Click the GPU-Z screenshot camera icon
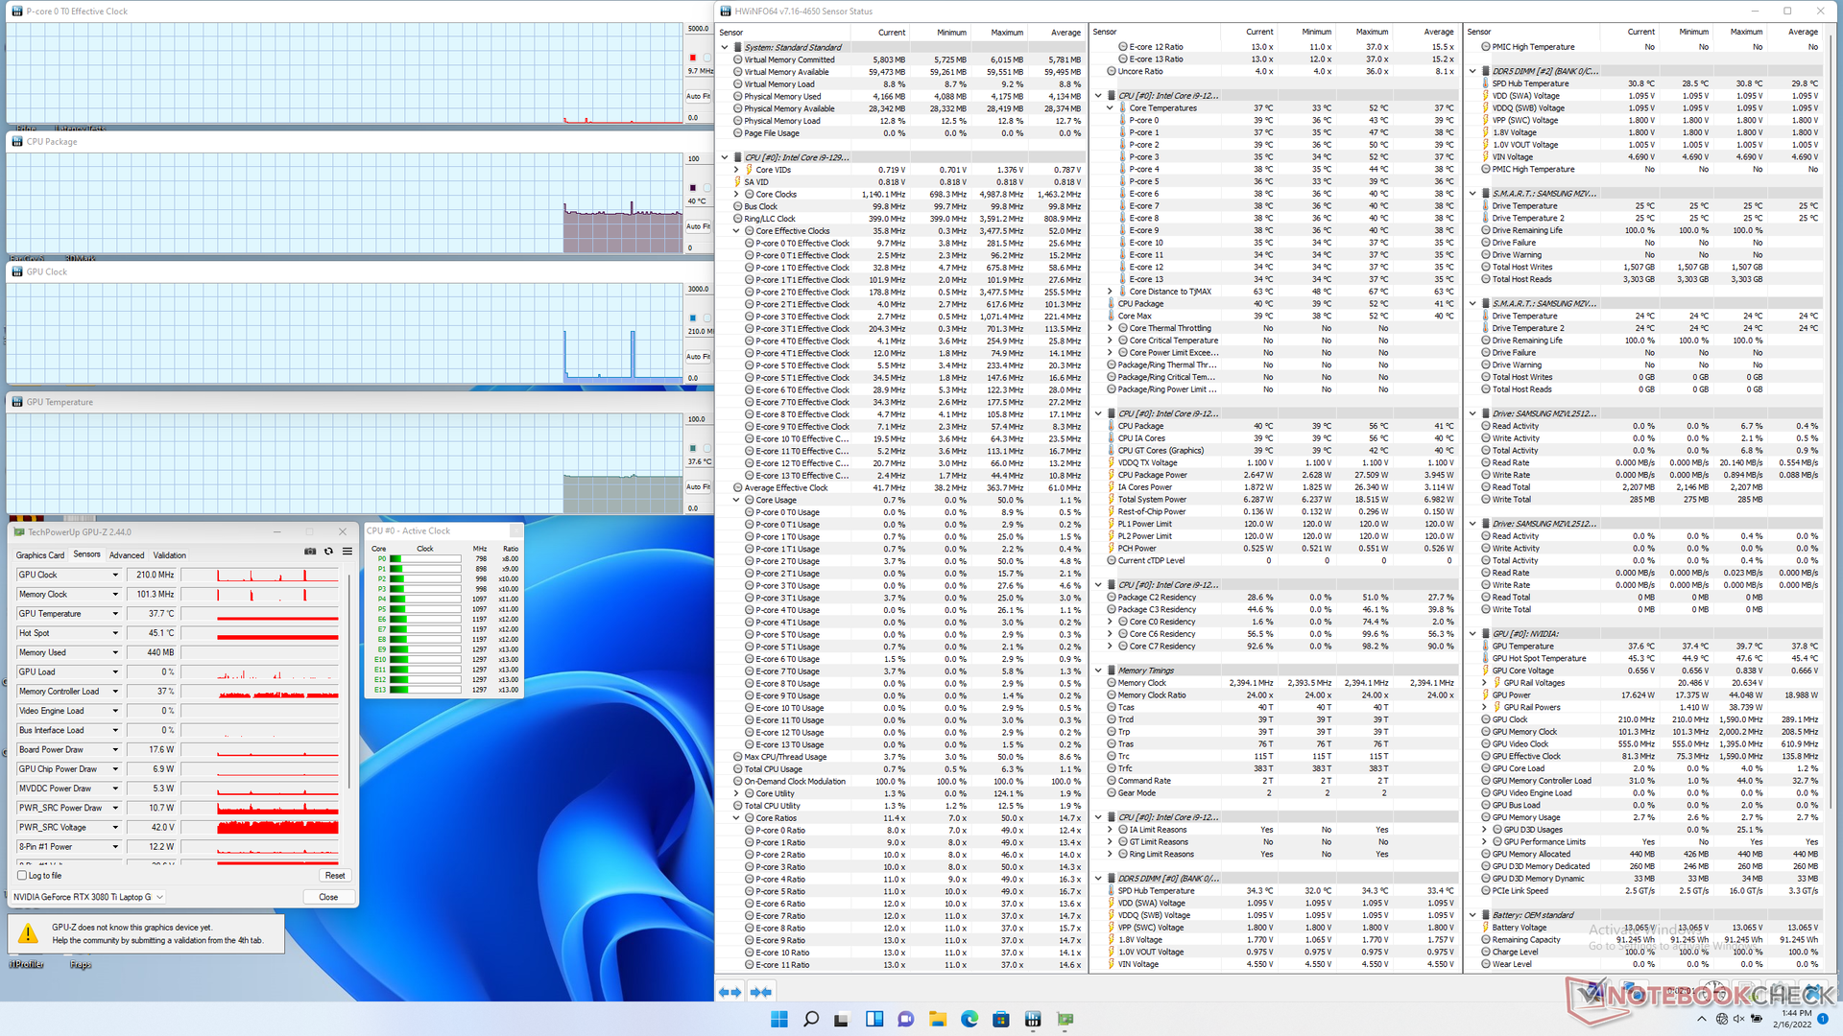The width and height of the screenshot is (1843, 1036). click(310, 552)
